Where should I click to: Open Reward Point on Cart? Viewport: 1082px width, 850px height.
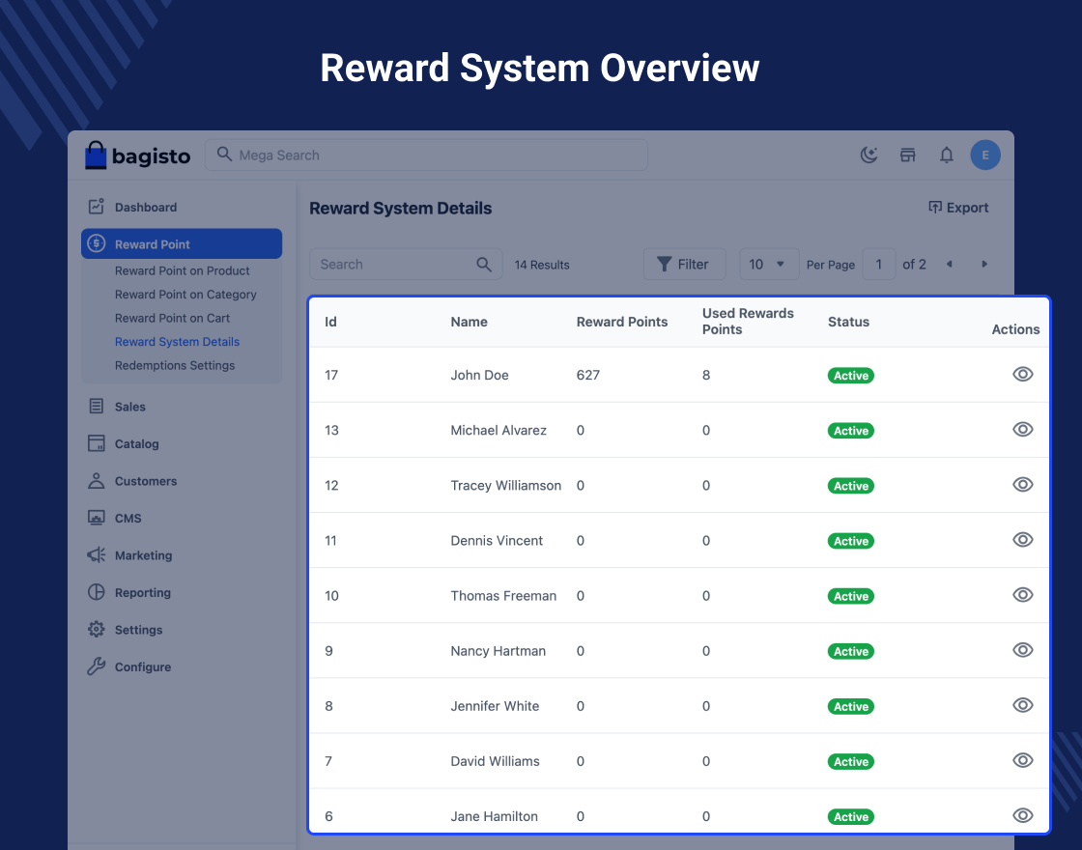(172, 318)
